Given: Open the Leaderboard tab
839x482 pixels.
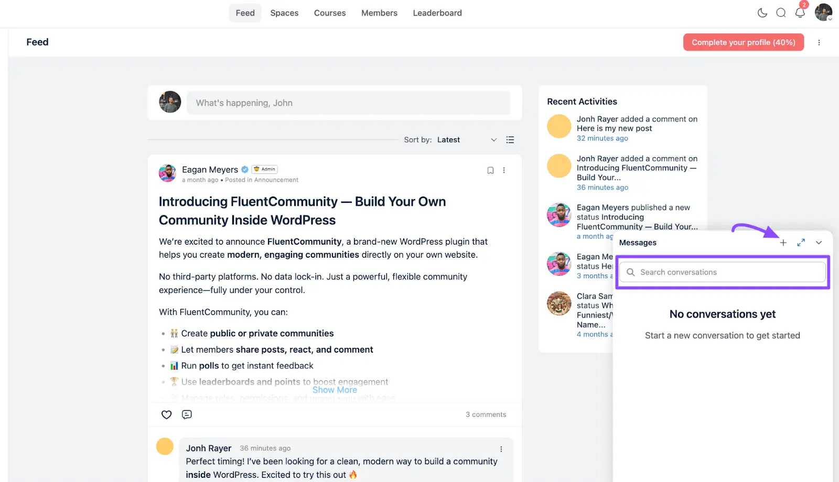Looking at the screenshot, I should 437,13.
